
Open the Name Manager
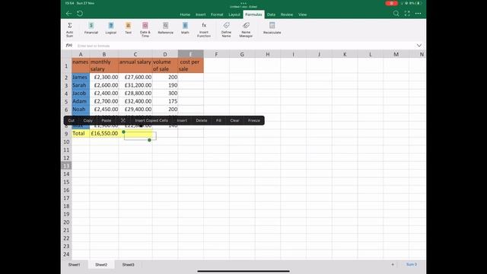[246, 30]
